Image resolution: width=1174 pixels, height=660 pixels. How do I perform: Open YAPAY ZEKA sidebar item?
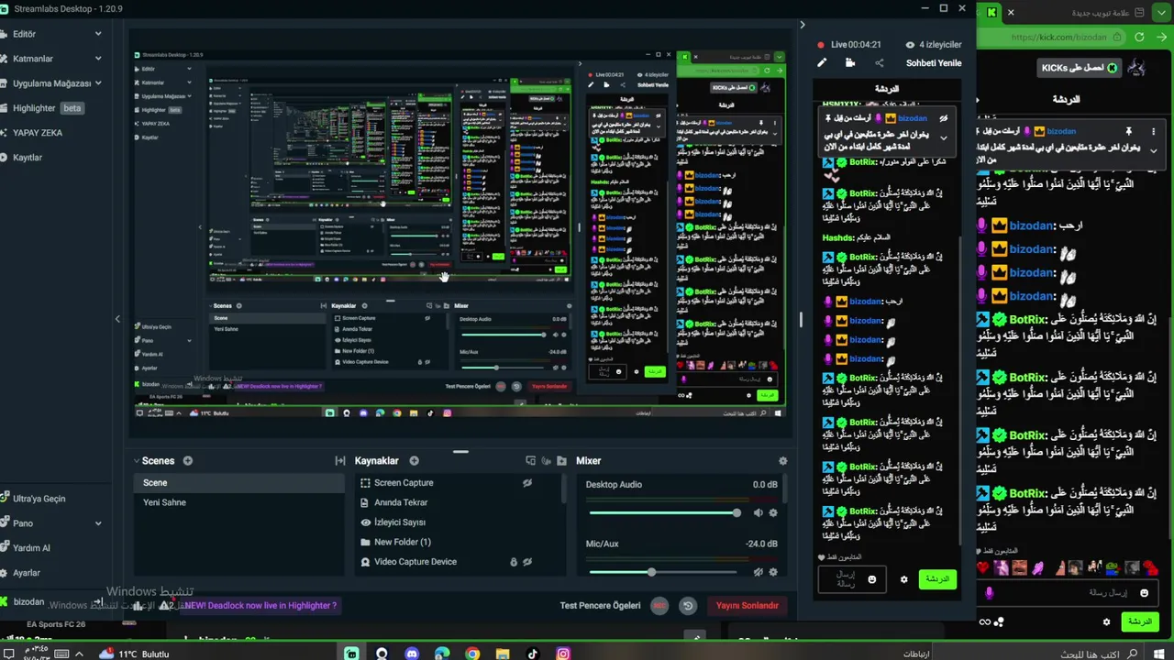click(x=37, y=133)
